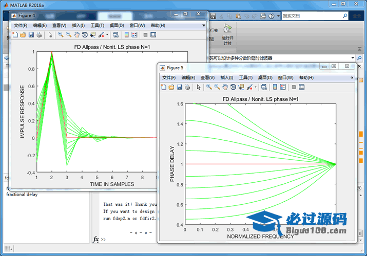Image resolution: width=367 pixels, height=256 pixels.
Task: Activate Zoom In tool in Figure 5
Action: coord(209,87)
